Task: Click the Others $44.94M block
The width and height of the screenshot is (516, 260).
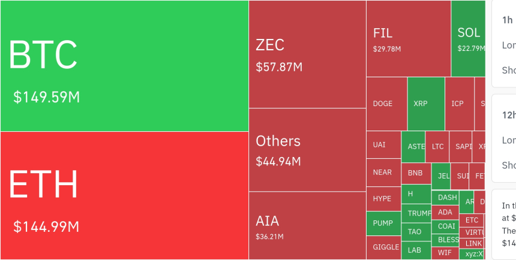Action: click(x=307, y=150)
